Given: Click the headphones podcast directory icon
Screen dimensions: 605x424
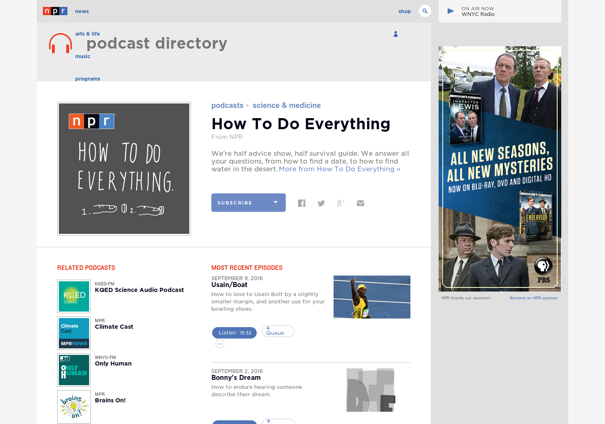Looking at the screenshot, I should pyautogui.click(x=60, y=43).
